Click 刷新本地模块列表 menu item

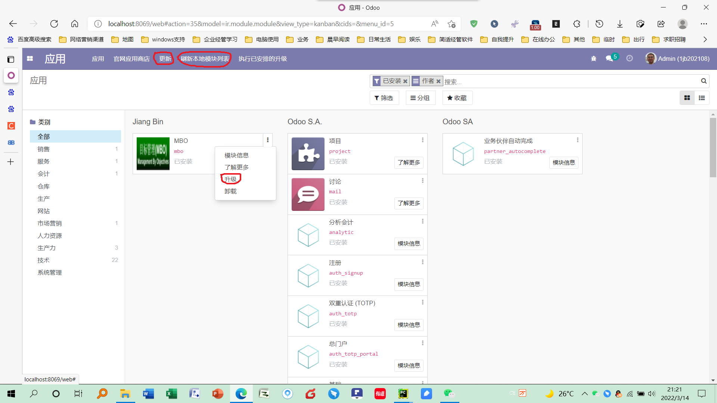point(205,59)
